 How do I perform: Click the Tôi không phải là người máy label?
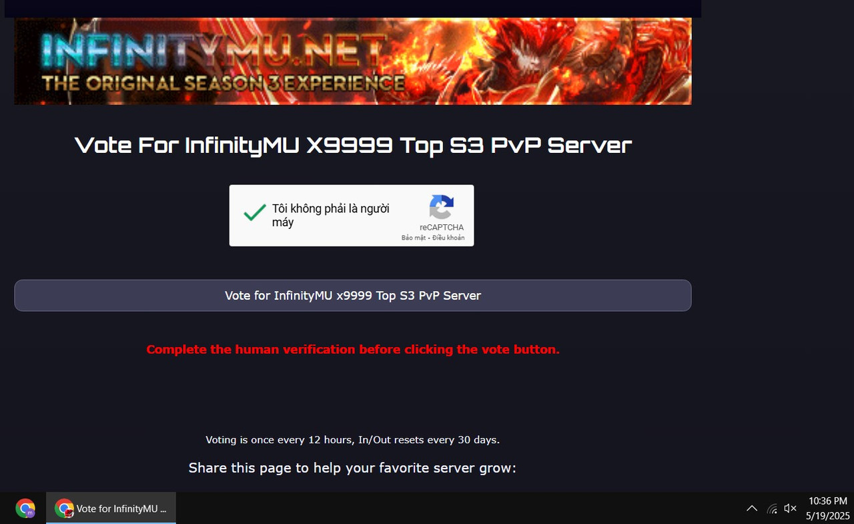point(331,216)
